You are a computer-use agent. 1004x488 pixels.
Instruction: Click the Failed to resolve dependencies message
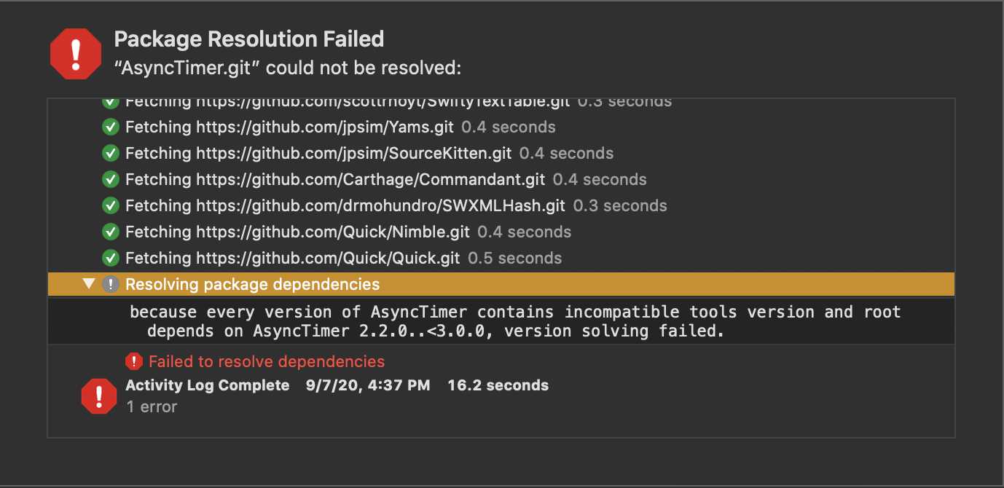(x=264, y=361)
